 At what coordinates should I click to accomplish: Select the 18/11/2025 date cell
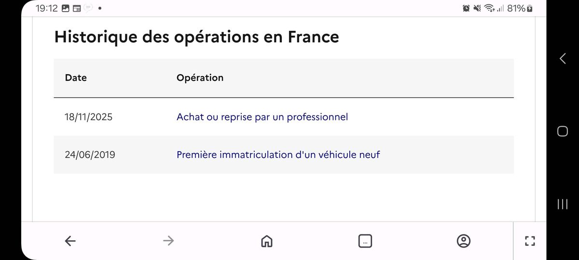click(x=88, y=117)
